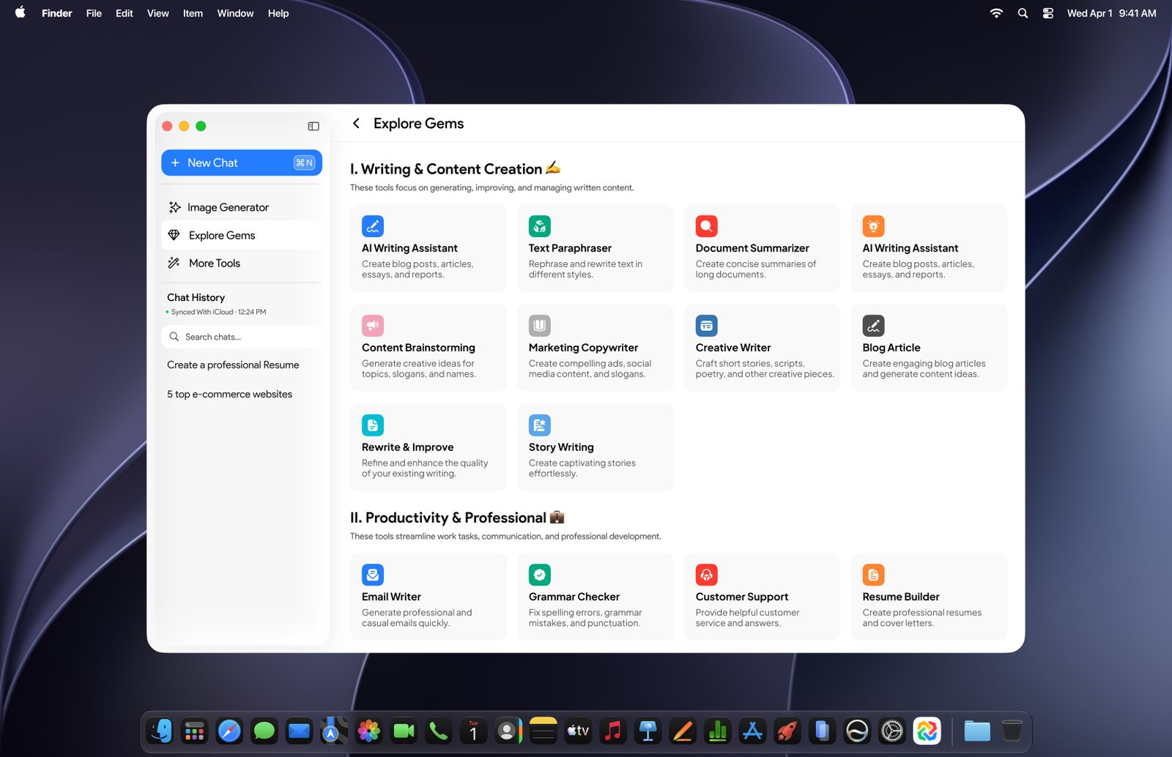The width and height of the screenshot is (1172, 757).
Task: Click the ⌘N shortcut badge
Action: (304, 163)
